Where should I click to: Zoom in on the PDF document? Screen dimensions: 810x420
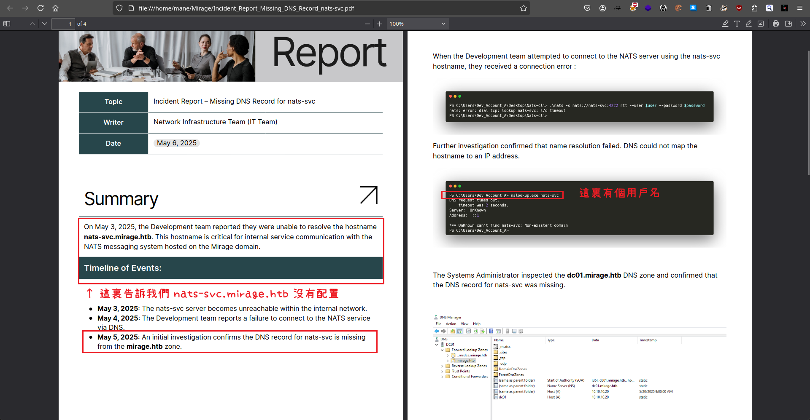[x=380, y=24]
